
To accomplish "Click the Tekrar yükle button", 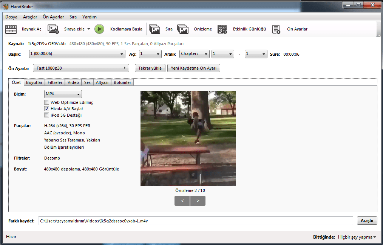I will 150,68.
